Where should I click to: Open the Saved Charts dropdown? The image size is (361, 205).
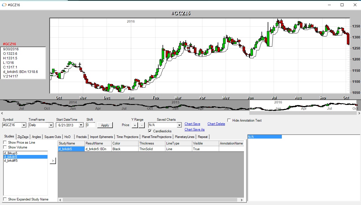tap(179, 125)
